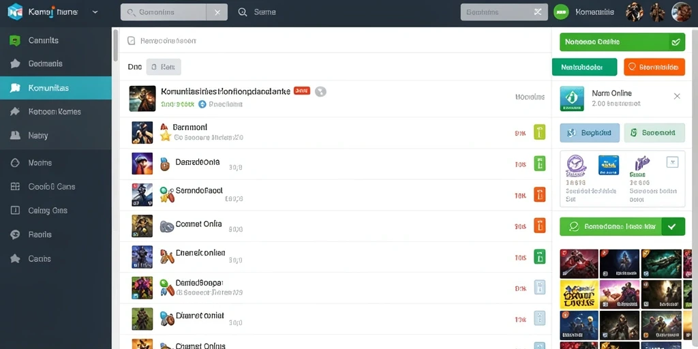Screen dimensions: 698x349
Task: Open the Komunitas sidebar tab
Action: pos(56,88)
